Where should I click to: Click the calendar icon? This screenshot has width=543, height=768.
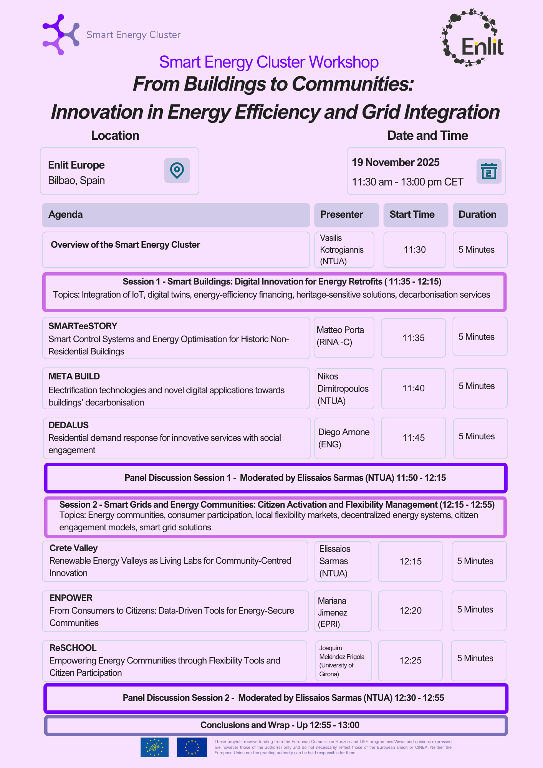click(x=489, y=171)
